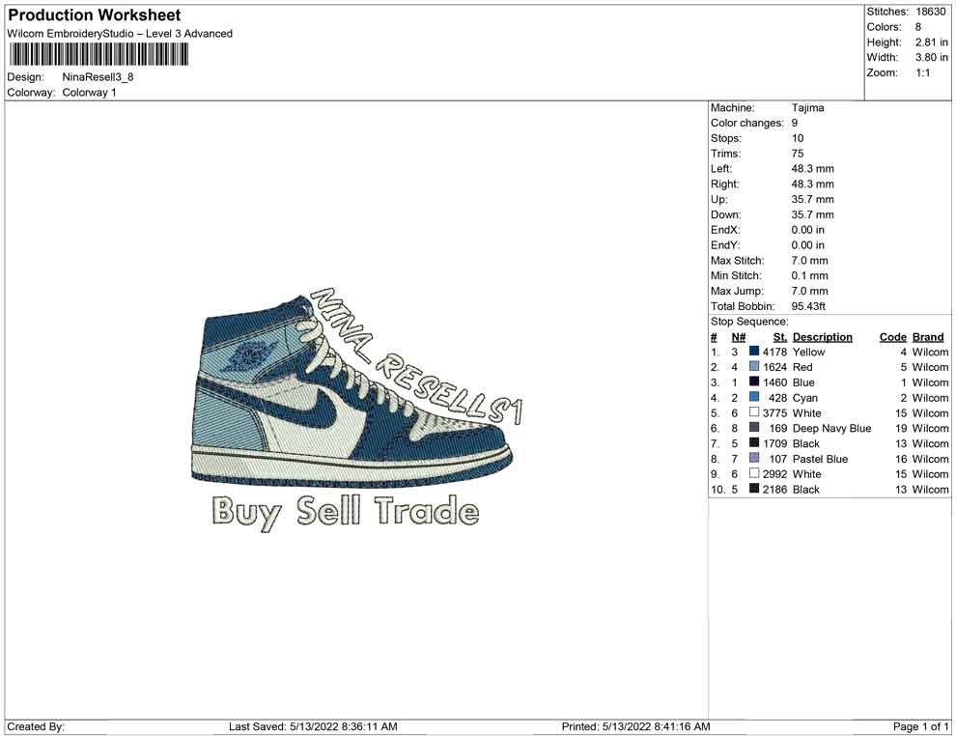Click the EndX value '0.00 in'
This screenshot has width=956, height=736.
(808, 230)
